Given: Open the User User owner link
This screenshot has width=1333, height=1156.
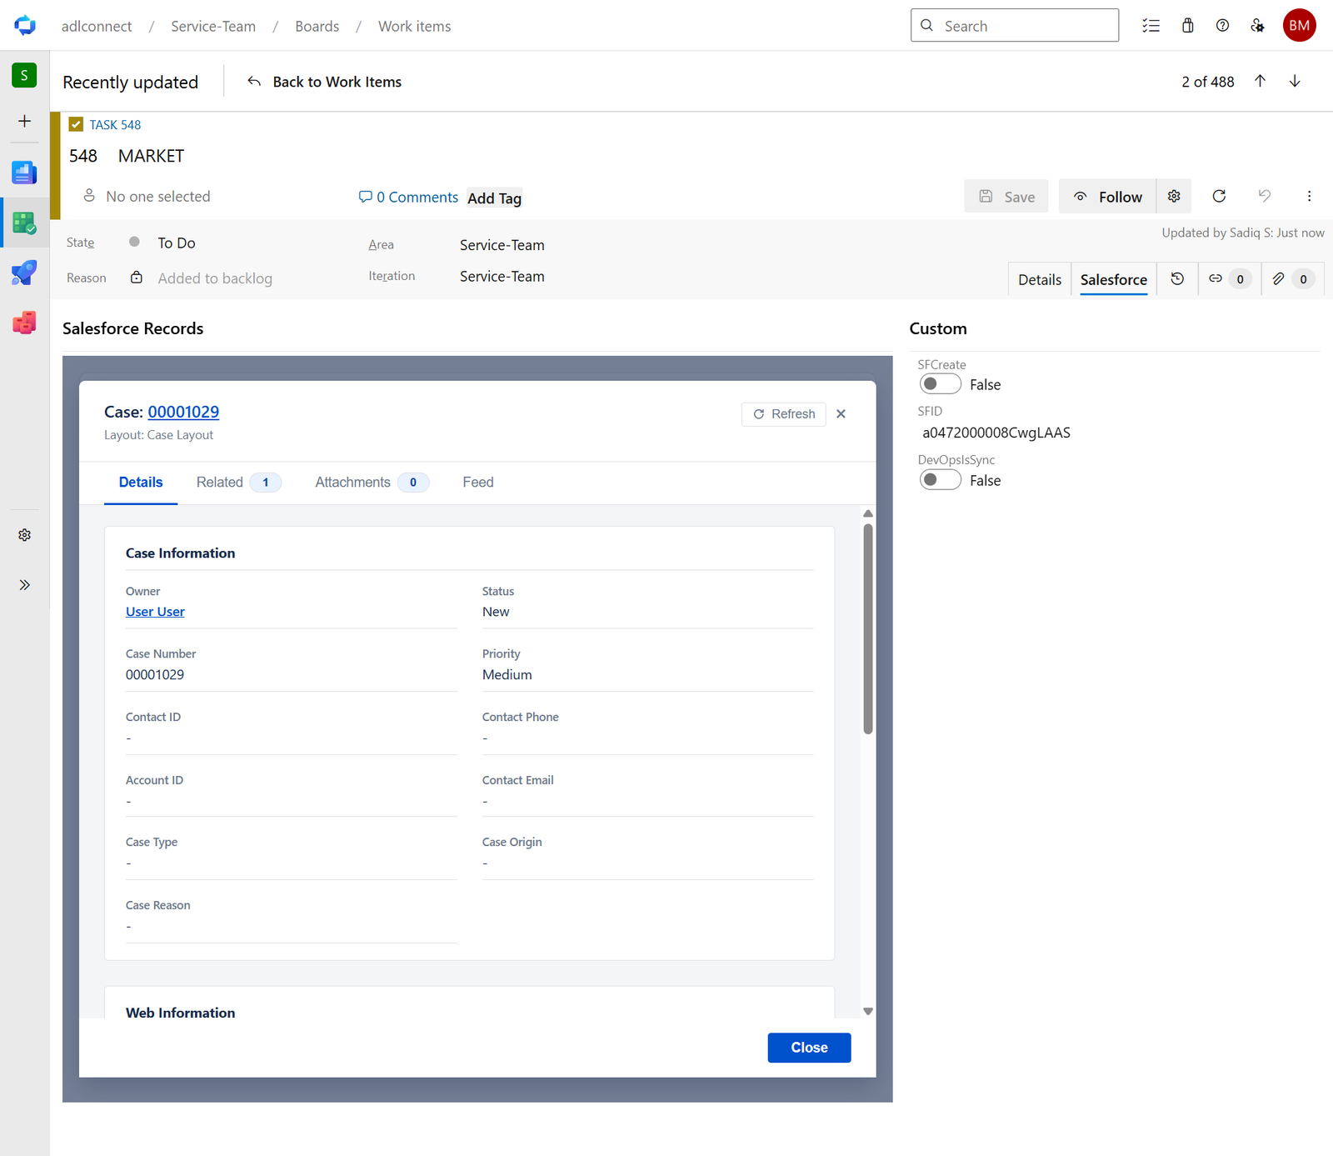Looking at the screenshot, I should (x=155, y=612).
